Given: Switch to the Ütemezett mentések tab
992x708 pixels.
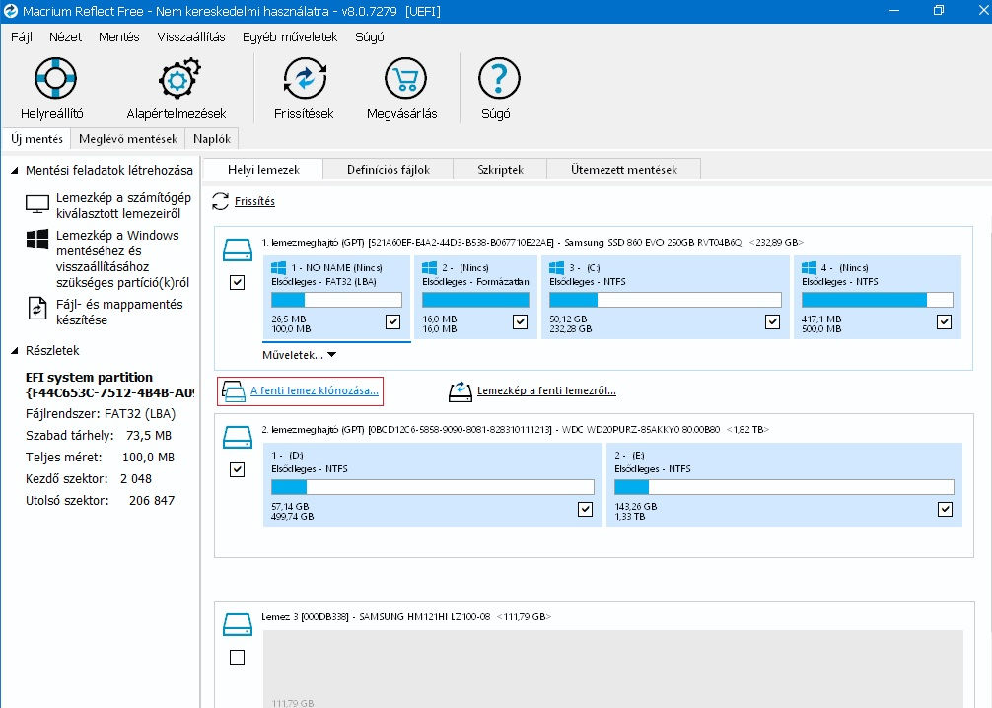Looking at the screenshot, I should (623, 169).
